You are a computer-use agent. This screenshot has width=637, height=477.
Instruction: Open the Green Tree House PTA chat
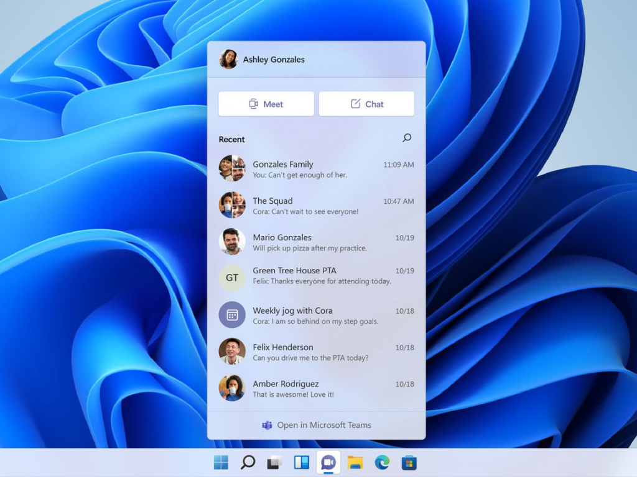pos(316,276)
